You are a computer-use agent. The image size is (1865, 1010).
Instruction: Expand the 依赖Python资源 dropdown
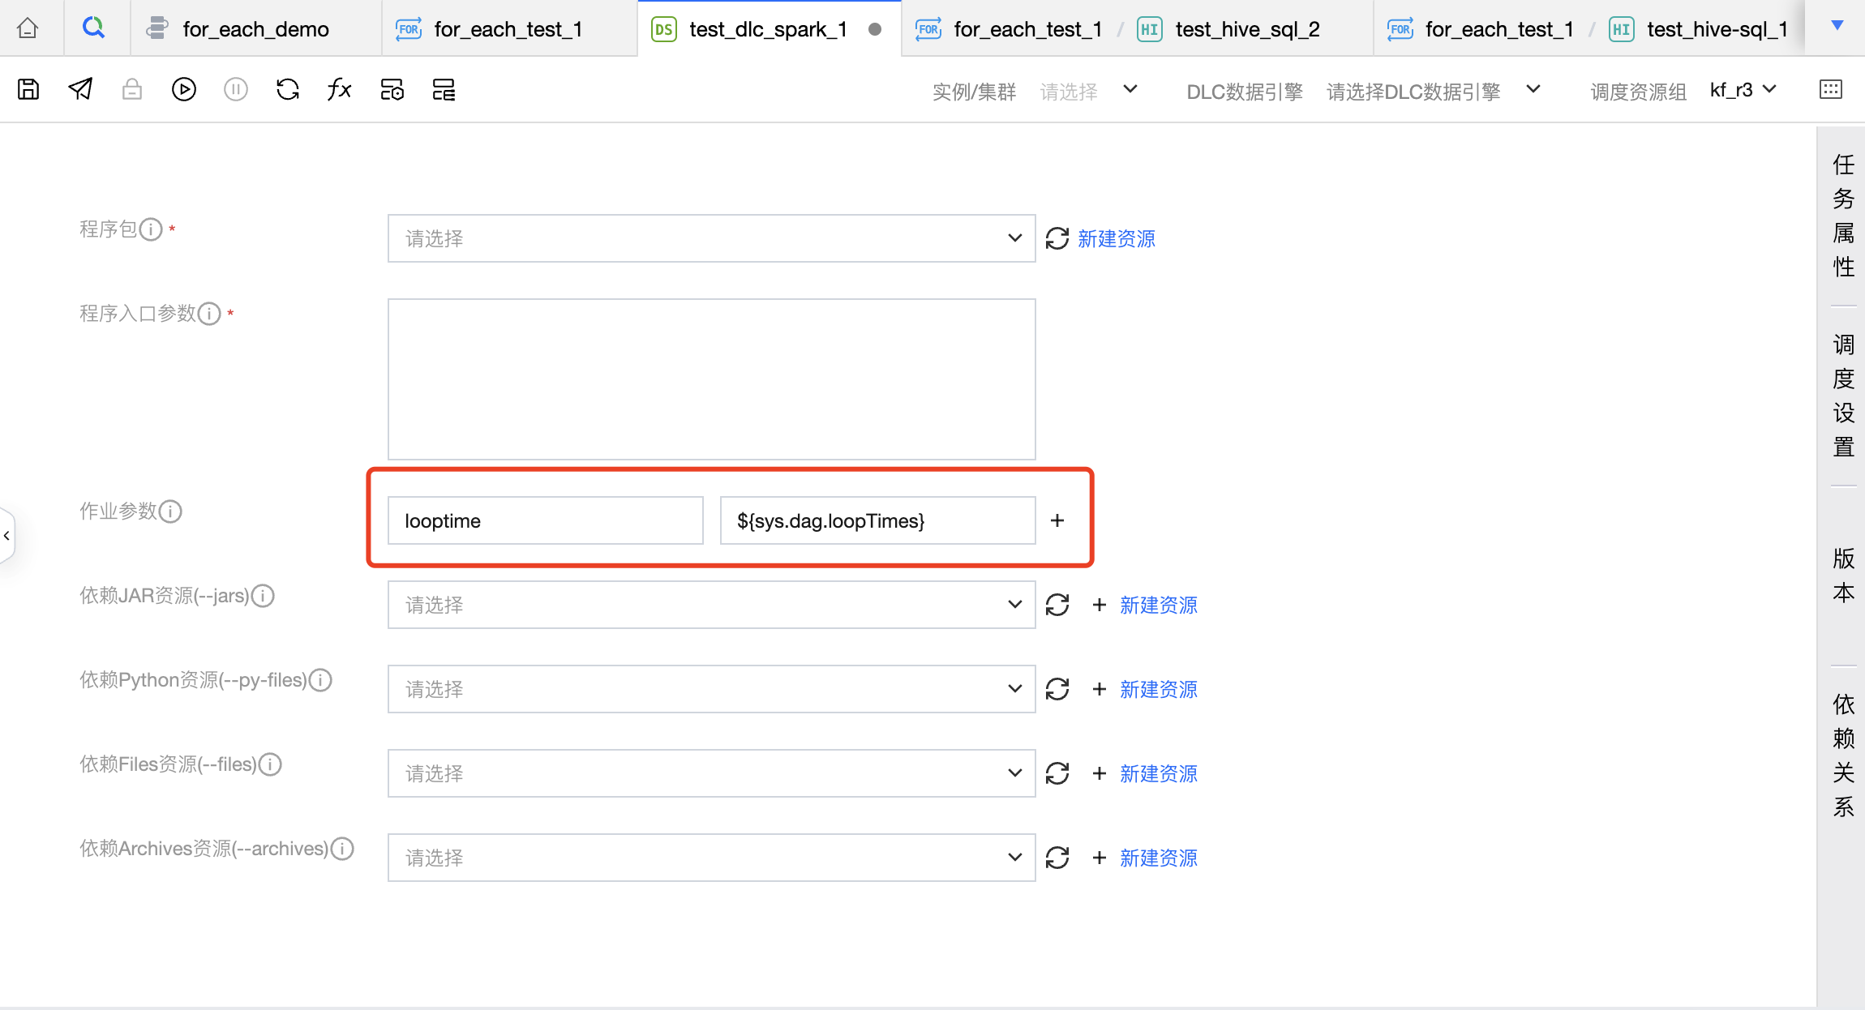[711, 689]
